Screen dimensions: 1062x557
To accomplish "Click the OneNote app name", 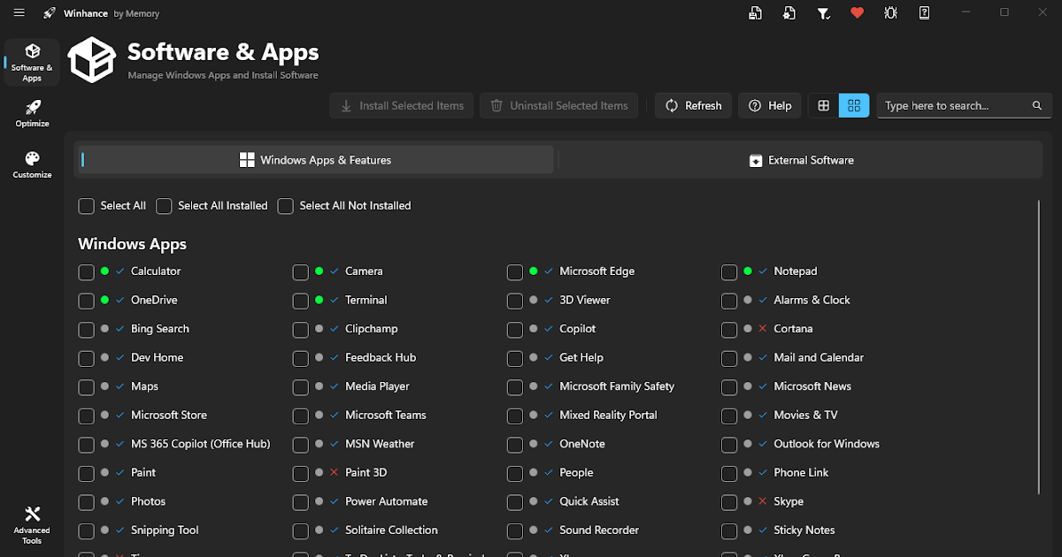I will pos(582,444).
